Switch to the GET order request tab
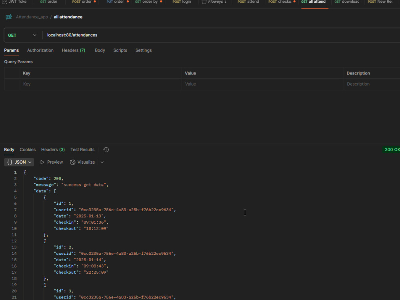This screenshot has height=300, width=400. 49,2
